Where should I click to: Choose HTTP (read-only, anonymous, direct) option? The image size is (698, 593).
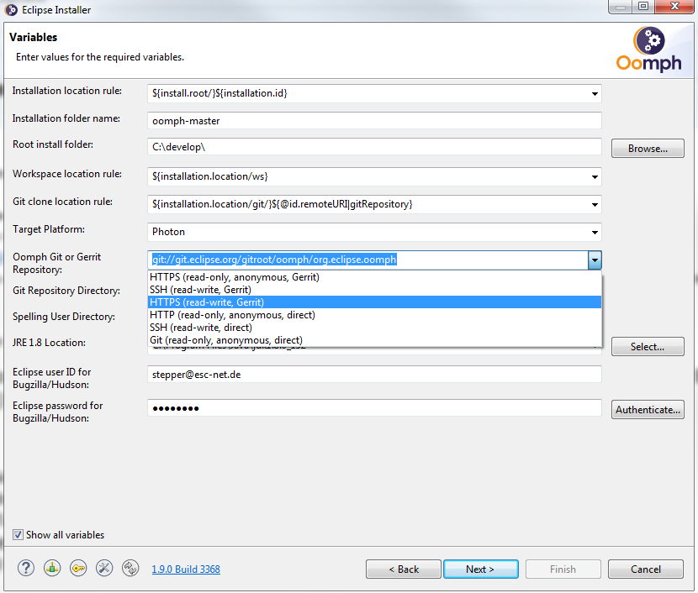[x=374, y=315]
